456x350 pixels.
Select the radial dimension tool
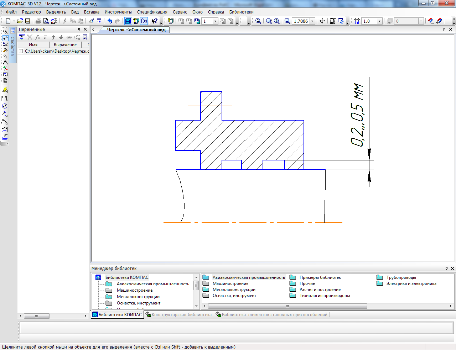click(5, 114)
